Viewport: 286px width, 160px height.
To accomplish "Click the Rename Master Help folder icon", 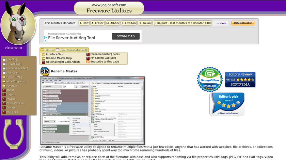I will (44, 58).
